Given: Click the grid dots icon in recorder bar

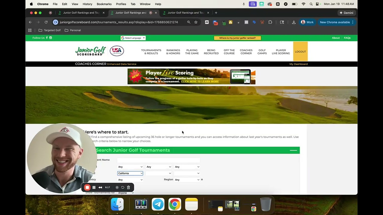Looking at the screenshot, I should coord(117,187).
